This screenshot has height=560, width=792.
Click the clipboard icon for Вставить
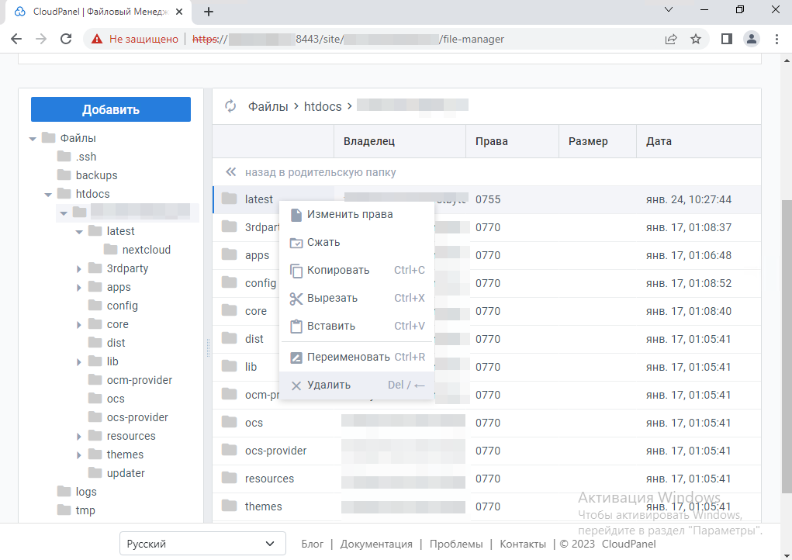coord(296,327)
